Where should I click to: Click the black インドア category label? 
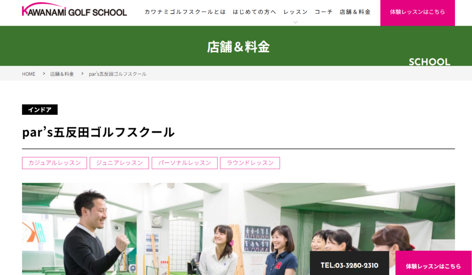(40, 110)
